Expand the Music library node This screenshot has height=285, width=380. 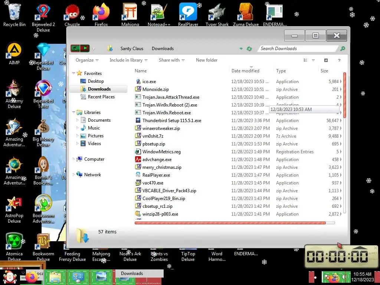click(x=78, y=128)
